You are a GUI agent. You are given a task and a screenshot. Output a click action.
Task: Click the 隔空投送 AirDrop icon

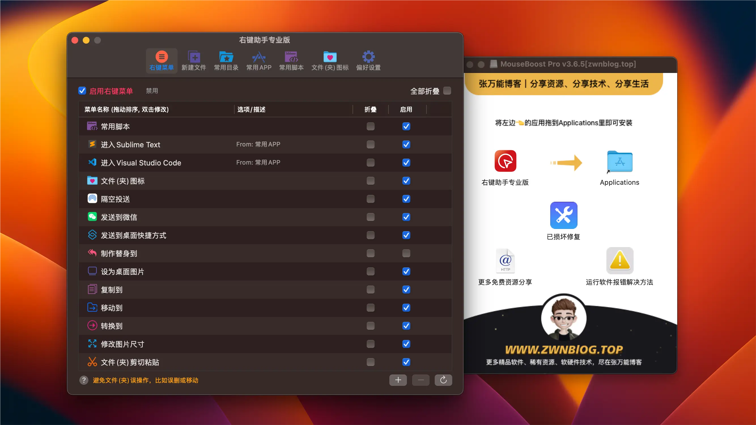pos(92,199)
